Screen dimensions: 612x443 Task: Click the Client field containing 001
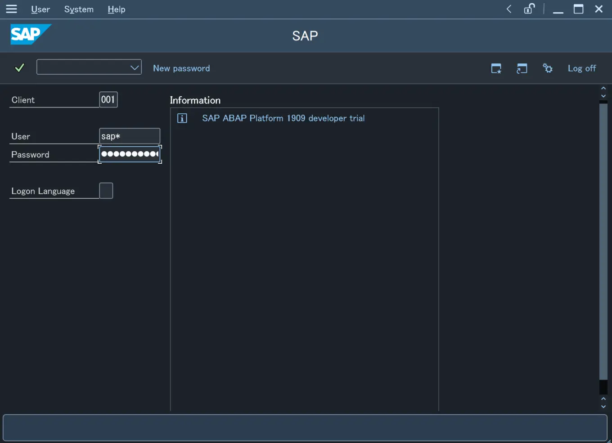tap(108, 99)
